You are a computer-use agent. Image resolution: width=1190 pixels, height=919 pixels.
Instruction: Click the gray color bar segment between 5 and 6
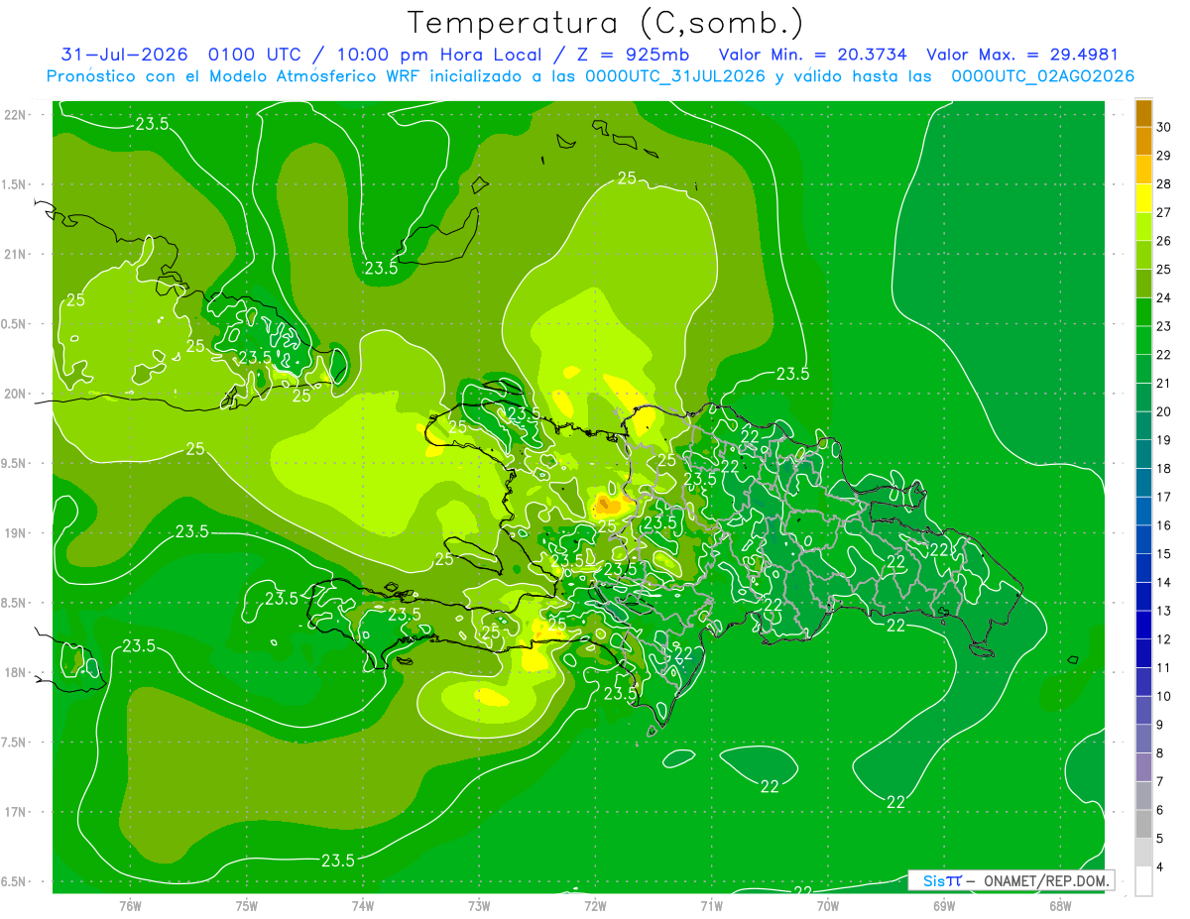tap(1143, 824)
